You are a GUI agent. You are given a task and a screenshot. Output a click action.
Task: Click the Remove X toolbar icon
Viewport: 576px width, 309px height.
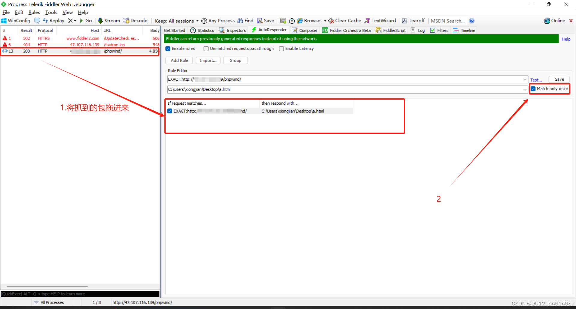tap(70, 21)
